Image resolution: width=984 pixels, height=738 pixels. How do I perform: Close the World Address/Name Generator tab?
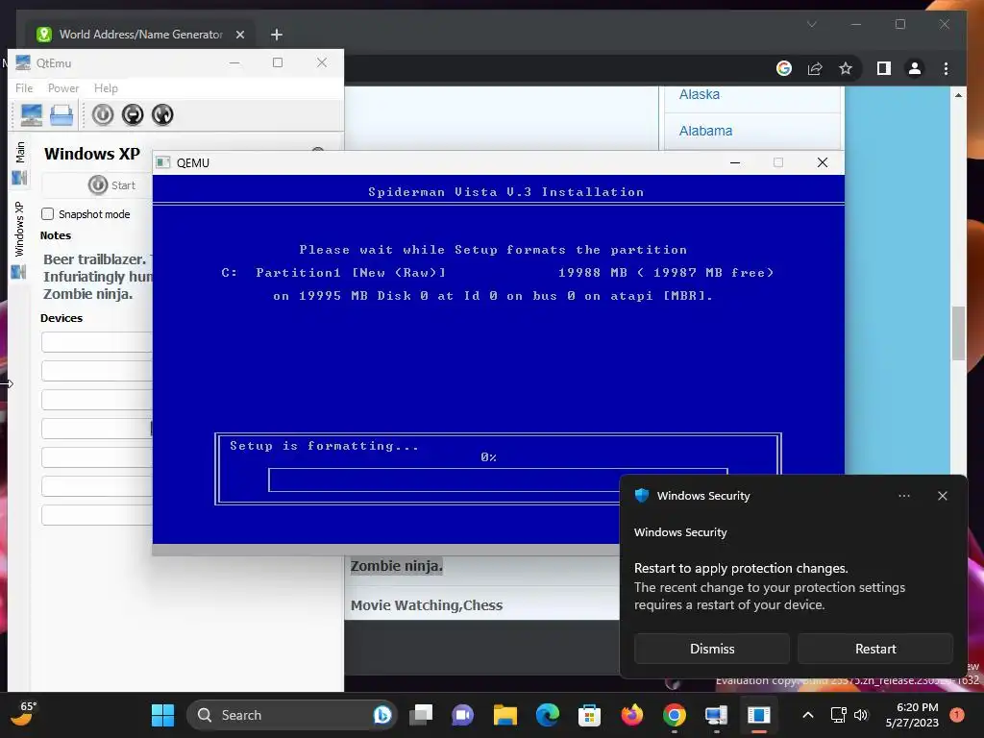click(239, 35)
